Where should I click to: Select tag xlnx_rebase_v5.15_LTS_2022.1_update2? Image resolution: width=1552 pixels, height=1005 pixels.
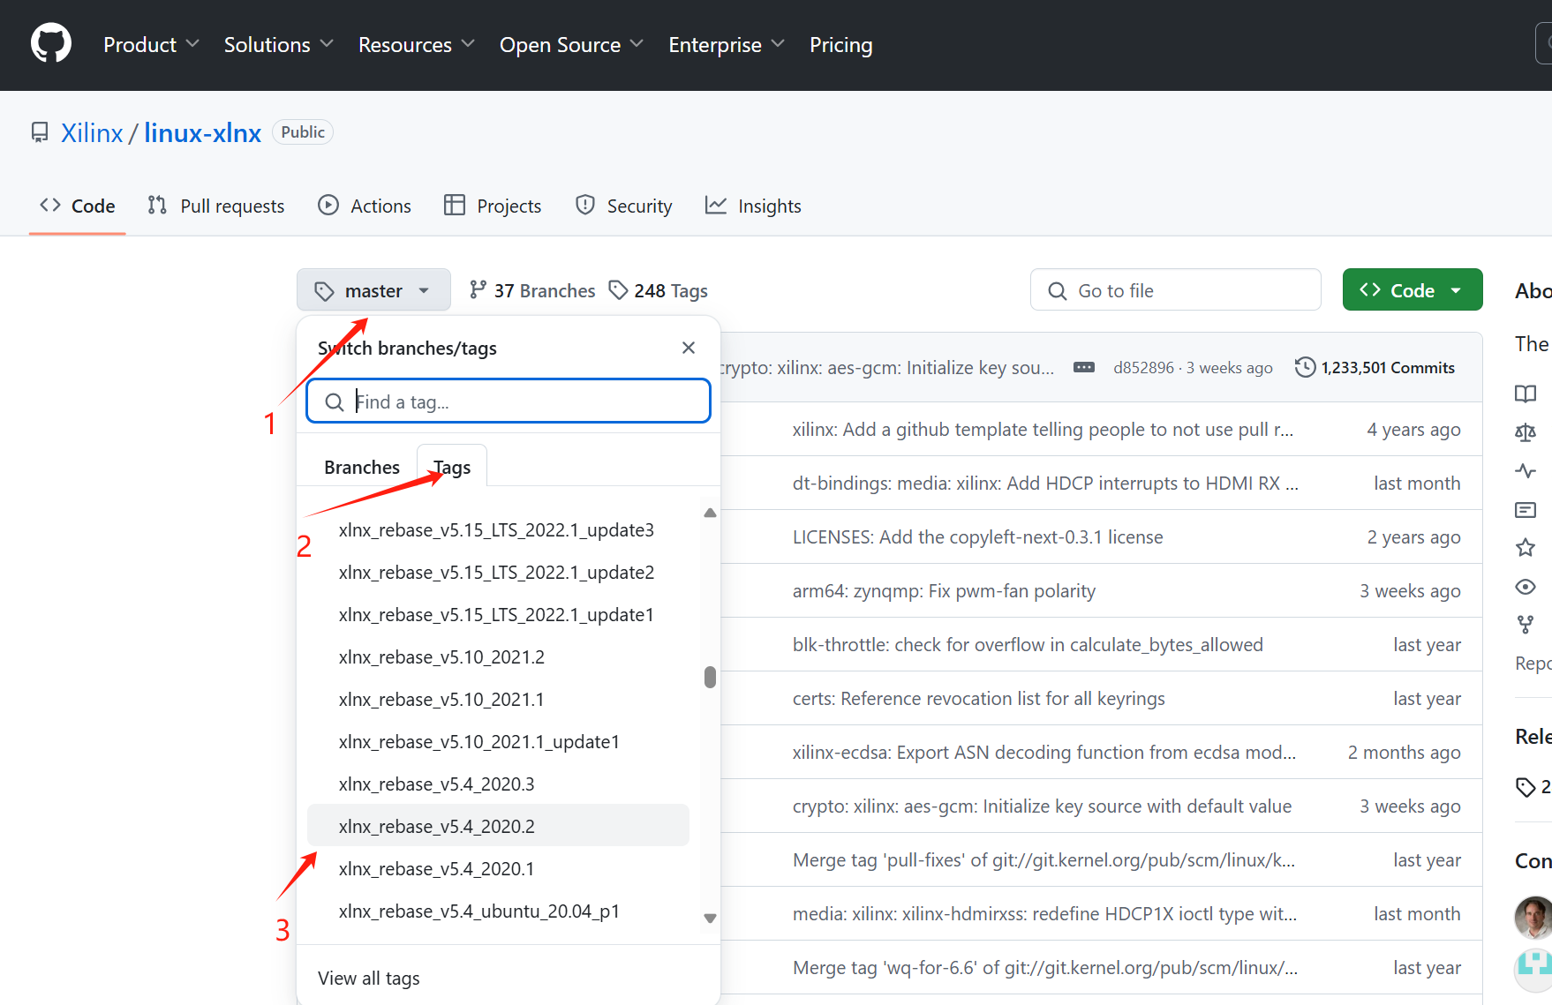point(497,573)
